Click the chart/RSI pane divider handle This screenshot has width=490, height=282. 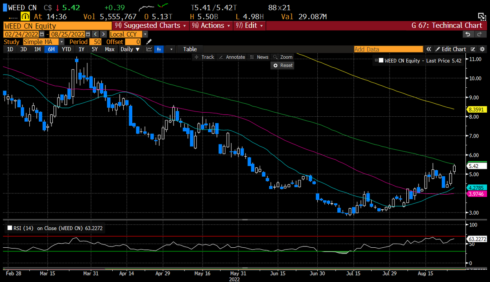[x=245, y=220]
